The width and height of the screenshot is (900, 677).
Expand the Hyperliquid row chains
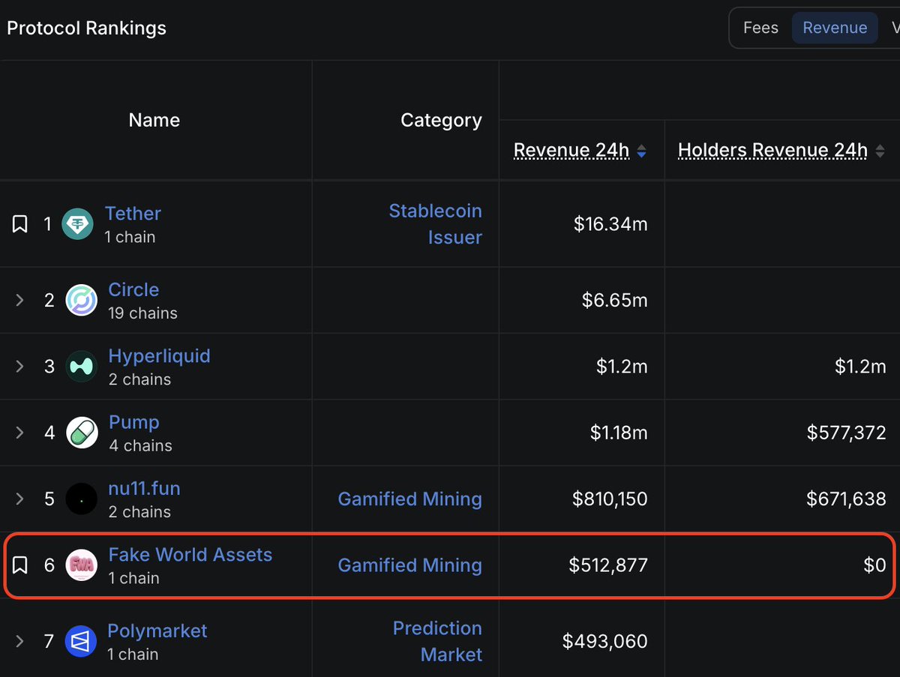(20, 366)
